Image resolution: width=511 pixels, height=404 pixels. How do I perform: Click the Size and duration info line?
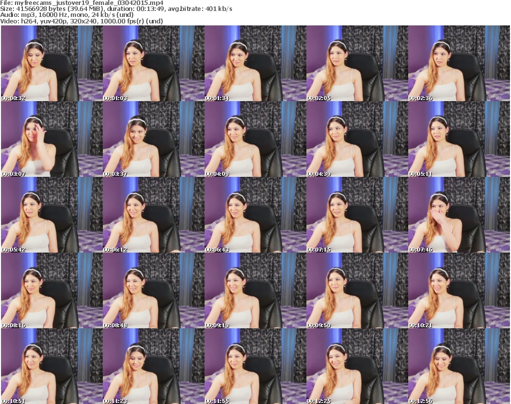(x=116, y=9)
